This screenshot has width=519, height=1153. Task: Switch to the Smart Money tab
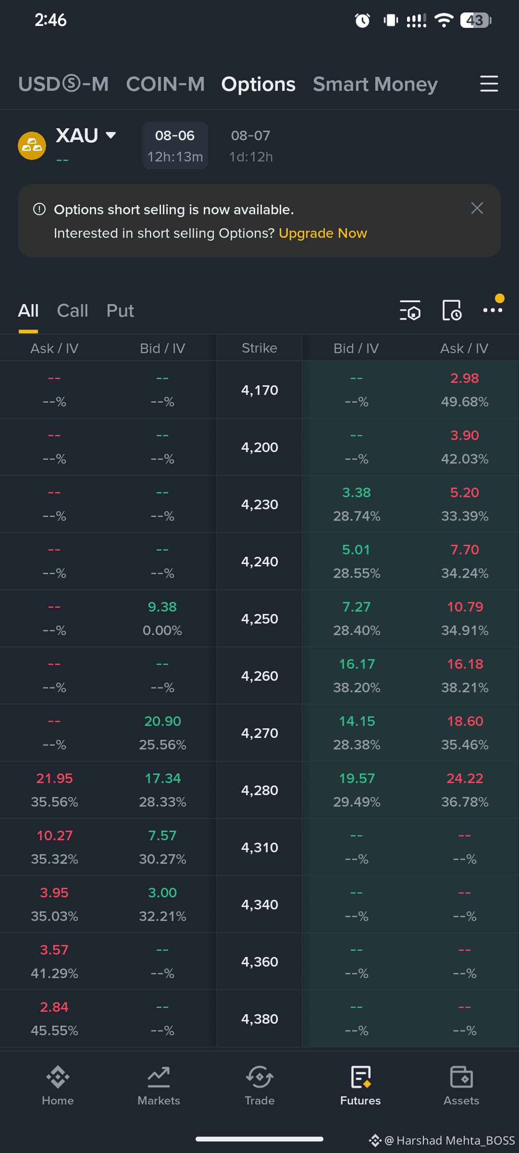pyautogui.click(x=375, y=84)
